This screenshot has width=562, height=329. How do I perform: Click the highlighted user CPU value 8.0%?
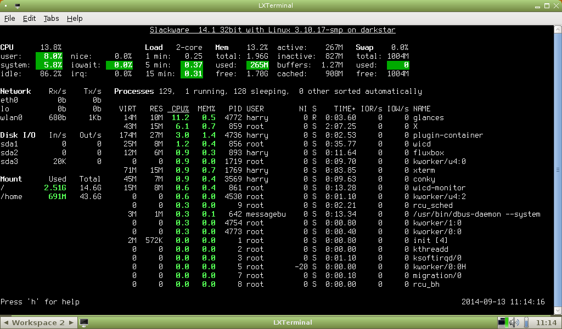49,56
